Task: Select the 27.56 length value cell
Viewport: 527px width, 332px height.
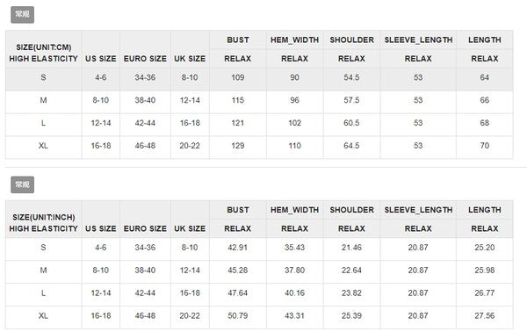Action: coord(485,317)
